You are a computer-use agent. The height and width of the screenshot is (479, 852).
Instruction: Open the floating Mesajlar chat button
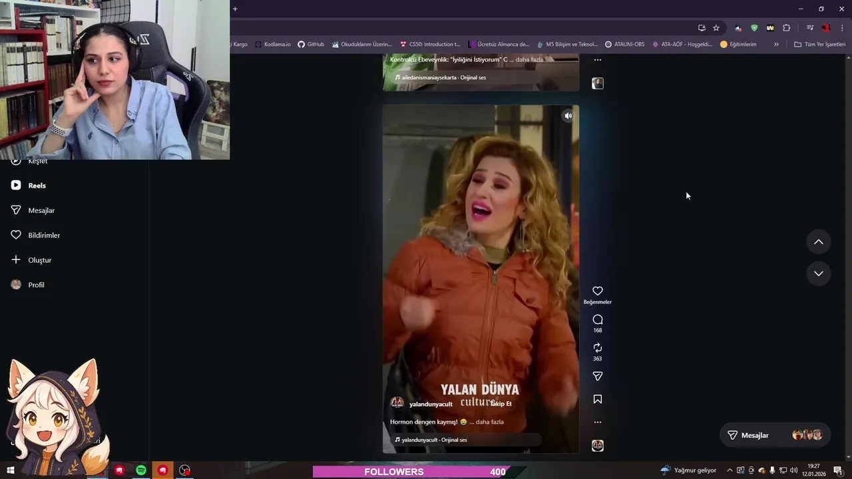coord(775,435)
